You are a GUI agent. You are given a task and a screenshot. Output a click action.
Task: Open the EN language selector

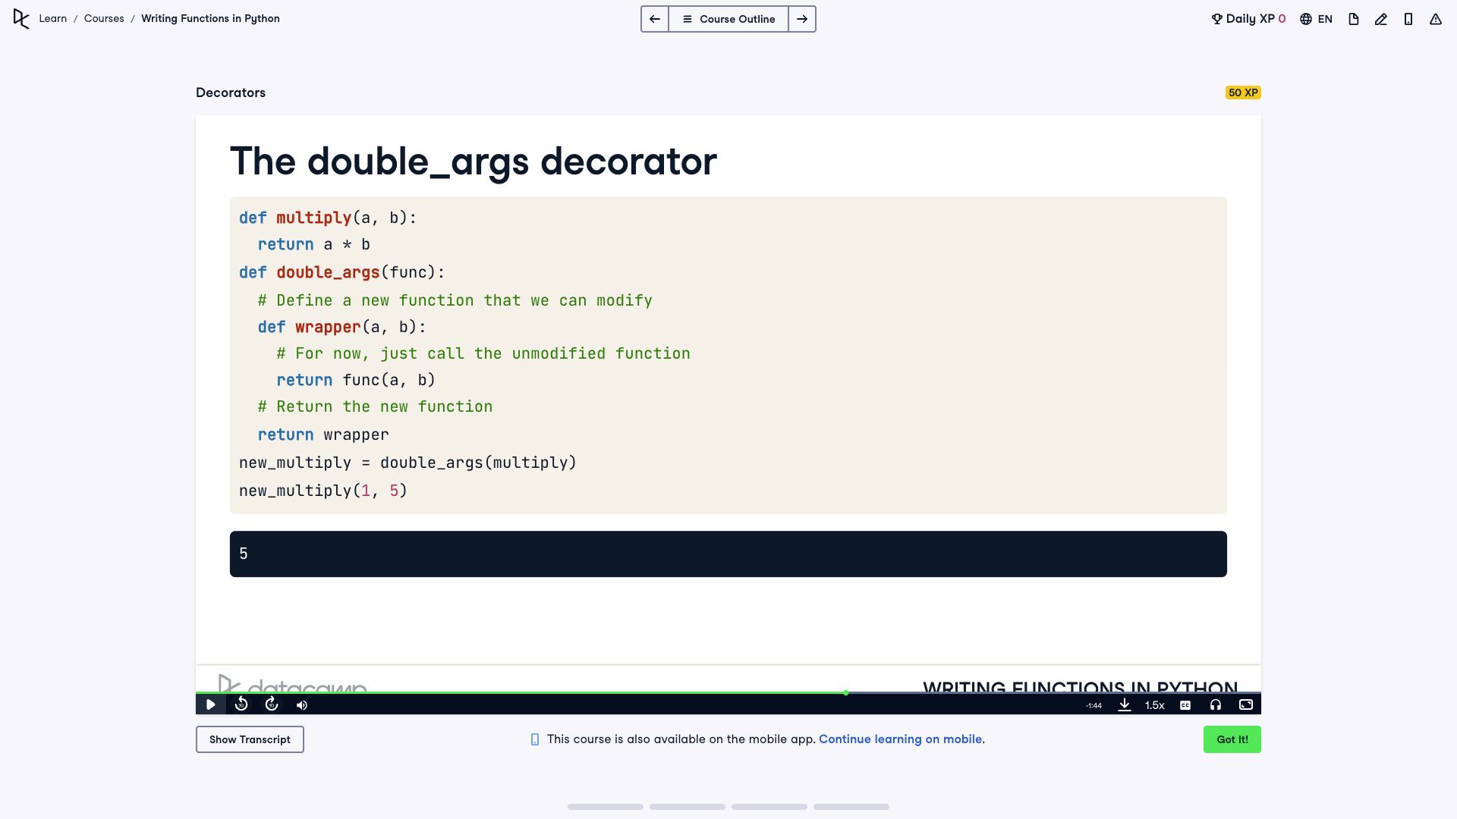click(1316, 19)
